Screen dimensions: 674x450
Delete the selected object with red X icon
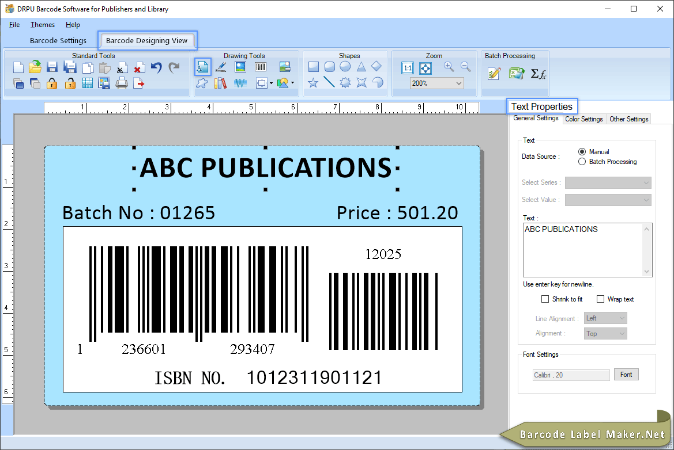[139, 68]
